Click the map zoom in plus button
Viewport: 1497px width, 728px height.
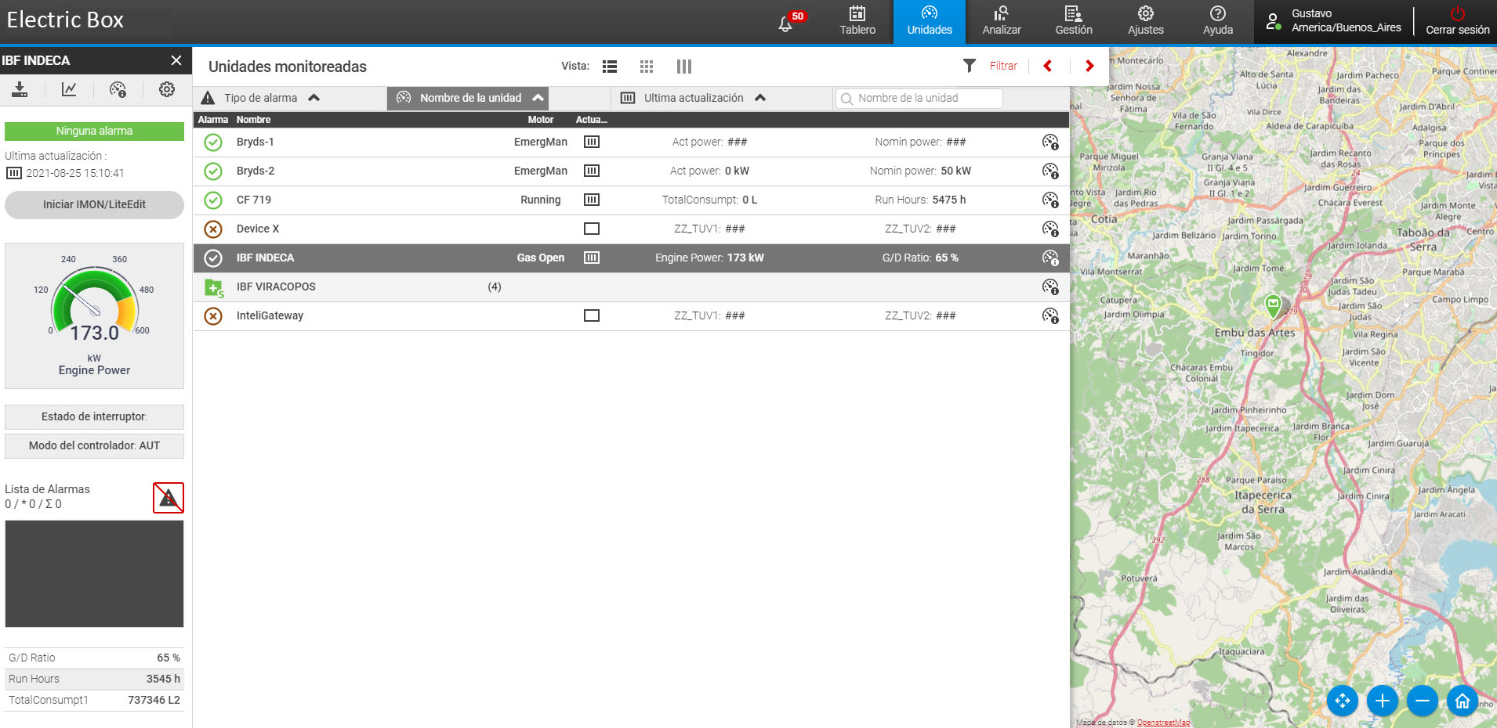click(x=1382, y=701)
